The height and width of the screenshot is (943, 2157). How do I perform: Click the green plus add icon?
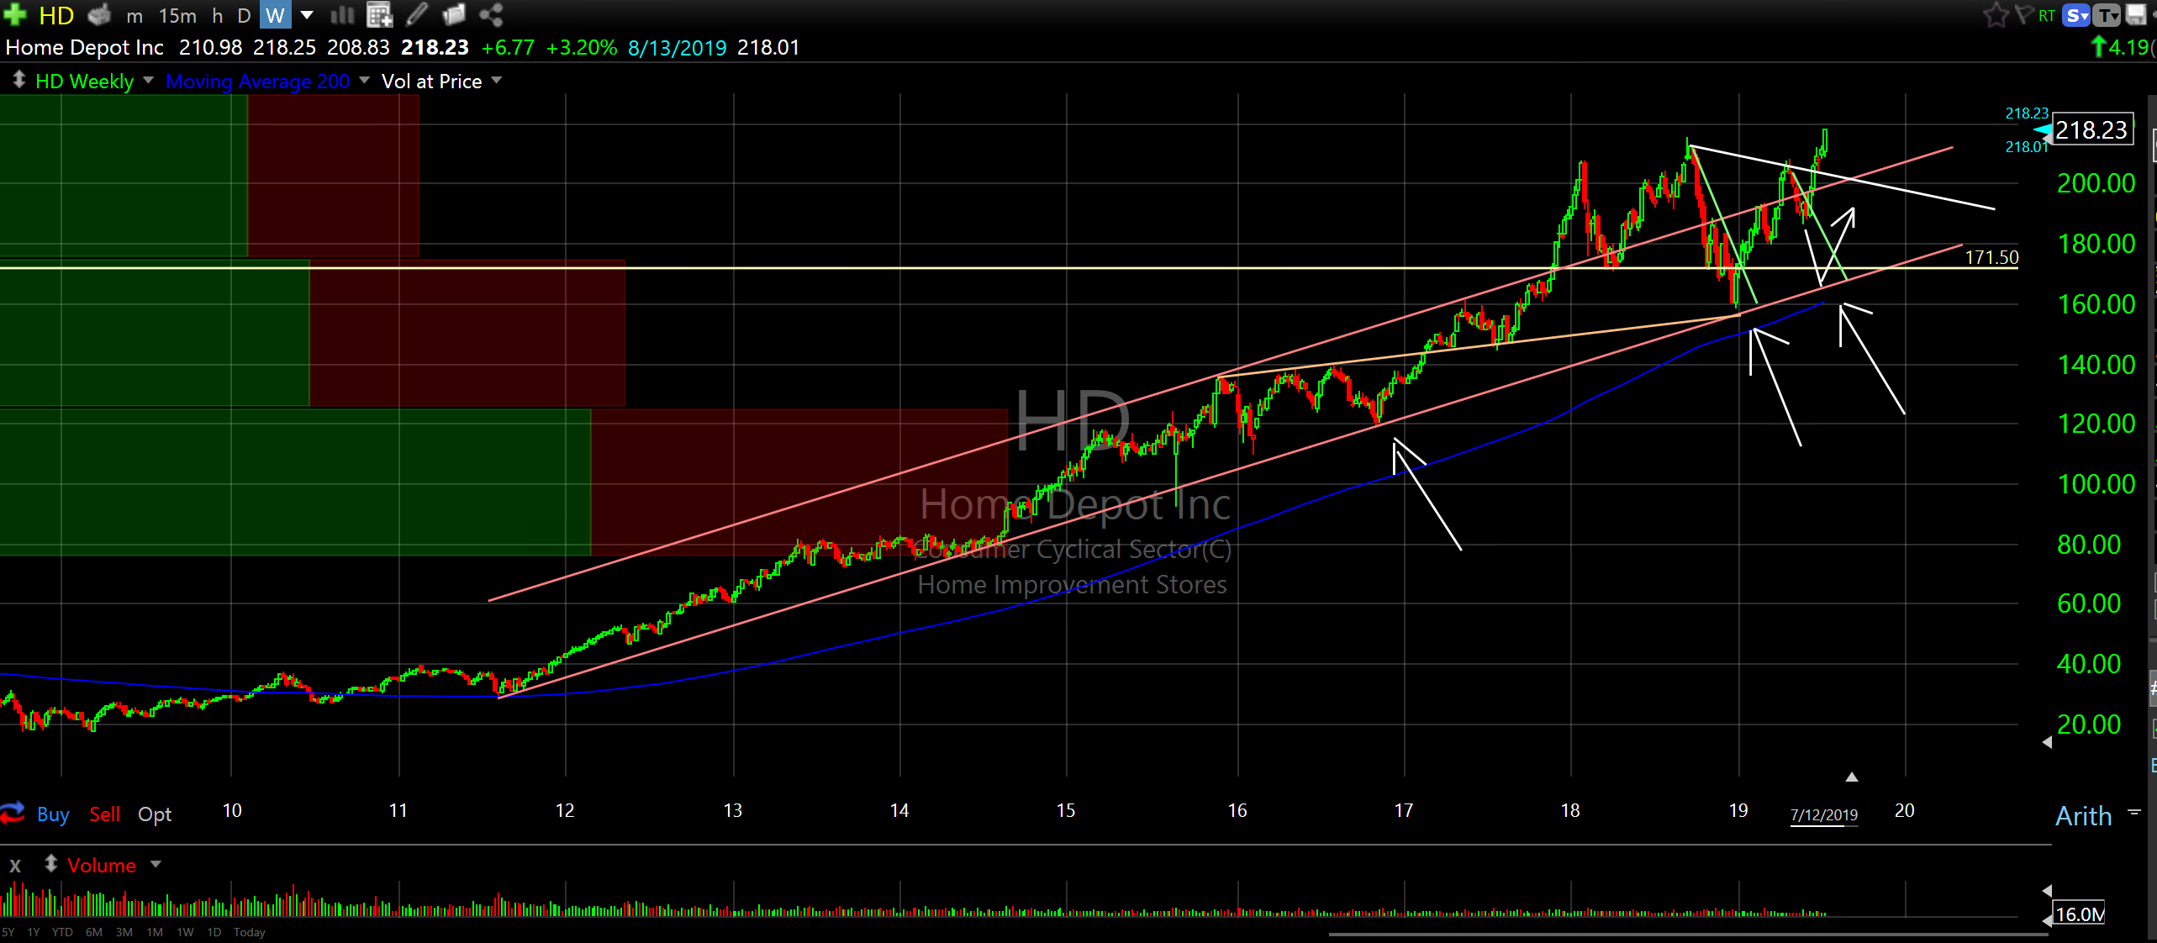tap(15, 14)
